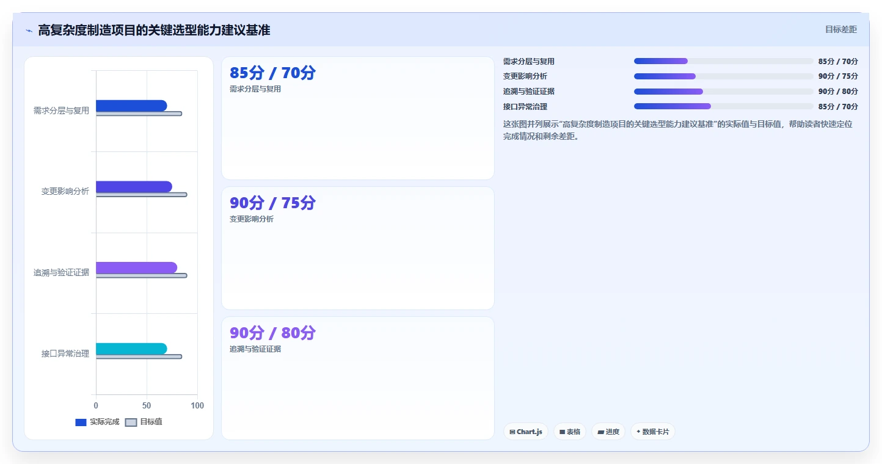Click the indigo 实际完成 bar for 变更影响分析
This screenshot has width=882, height=464.
(x=134, y=187)
